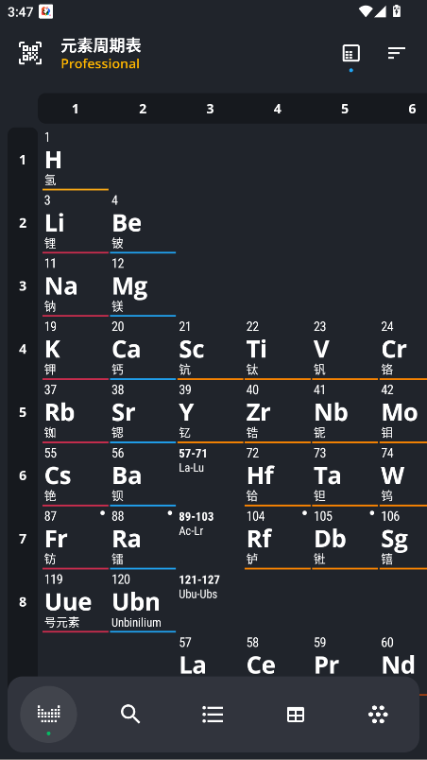Open the list view icon in bottom bar
The height and width of the screenshot is (760, 427).
[x=213, y=714]
